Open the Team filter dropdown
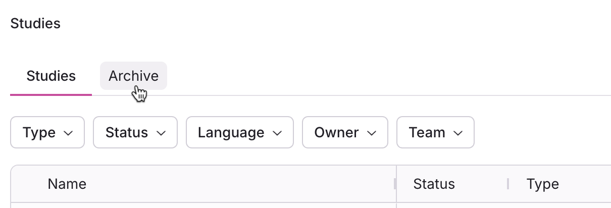The image size is (611, 208). (x=435, y=133)
